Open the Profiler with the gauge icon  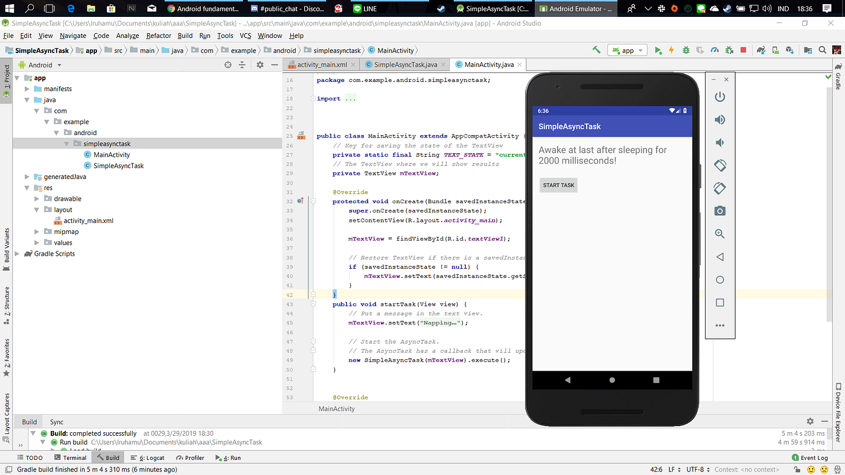(x=714, y=50)
